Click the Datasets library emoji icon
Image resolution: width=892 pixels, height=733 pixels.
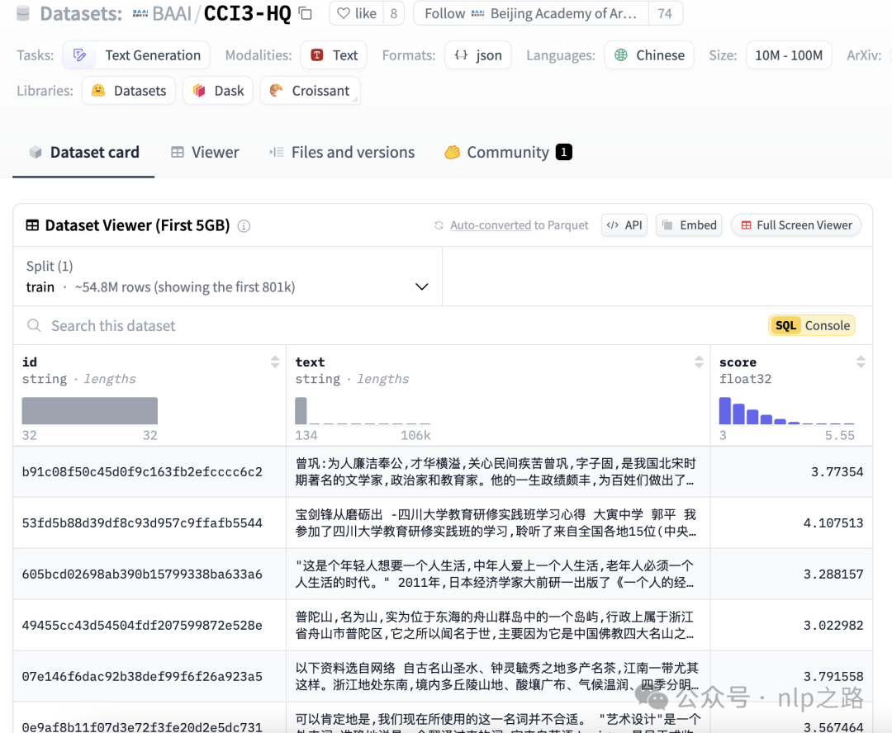pos(97,91)
